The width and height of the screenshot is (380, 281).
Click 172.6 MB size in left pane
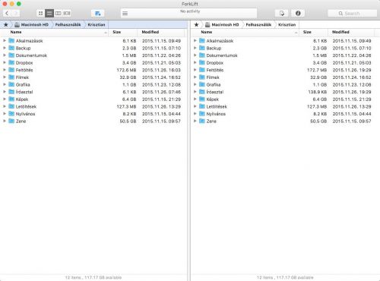pyautogui.click(x=126, y=70)
